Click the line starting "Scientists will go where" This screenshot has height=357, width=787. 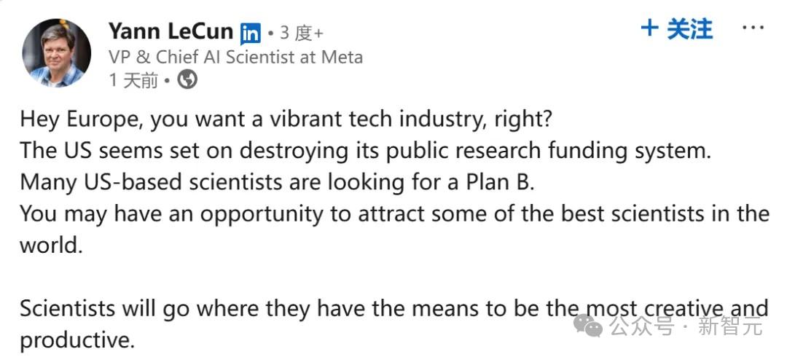(x=291, y=307)
